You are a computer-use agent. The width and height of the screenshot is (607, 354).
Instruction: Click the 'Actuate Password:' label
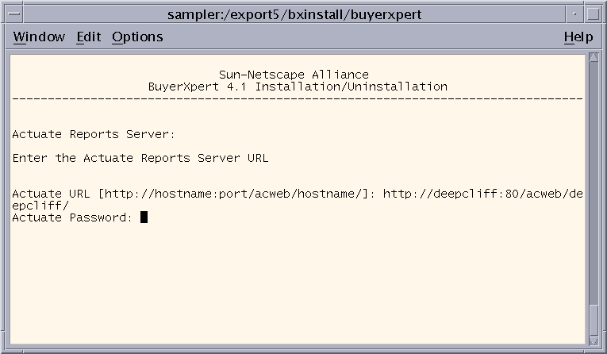(72, 217)
